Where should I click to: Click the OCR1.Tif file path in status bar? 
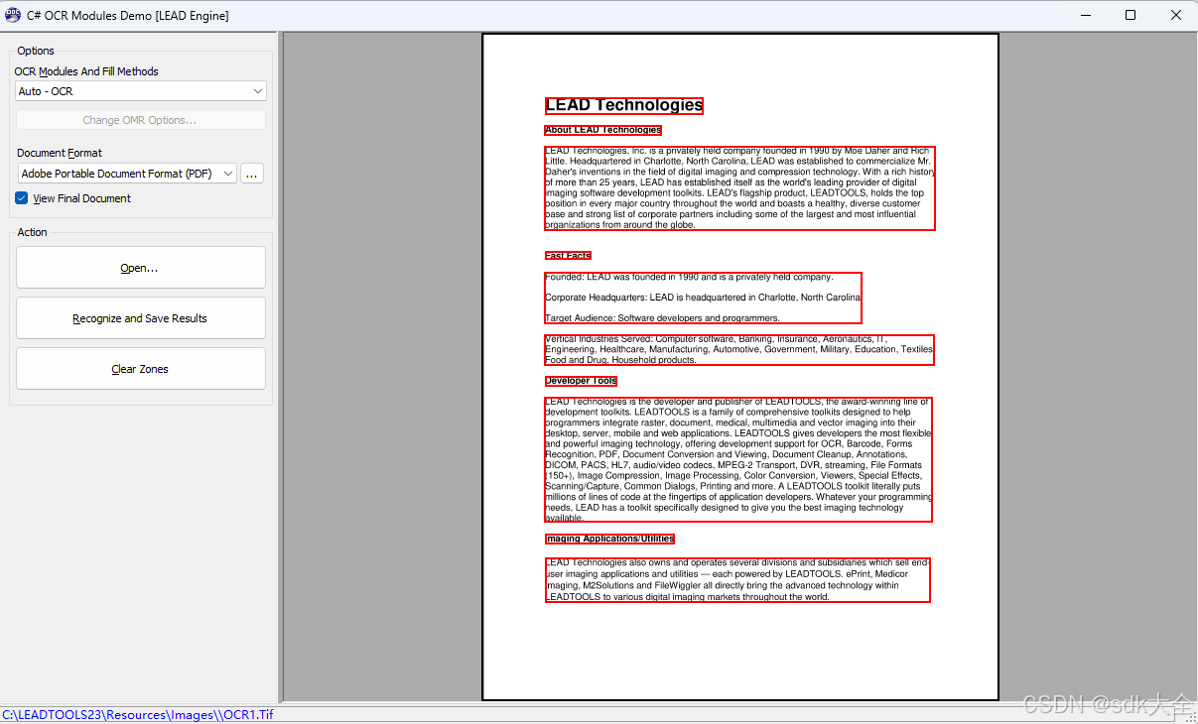coord(138,714)
